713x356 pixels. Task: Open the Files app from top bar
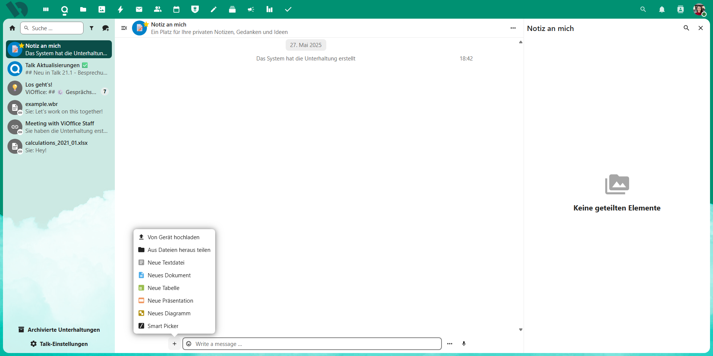(83, 10)
